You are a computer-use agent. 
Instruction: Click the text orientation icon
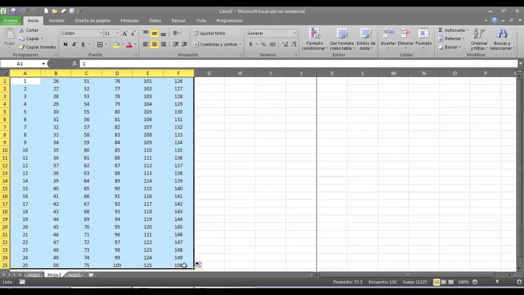[176, 33]
